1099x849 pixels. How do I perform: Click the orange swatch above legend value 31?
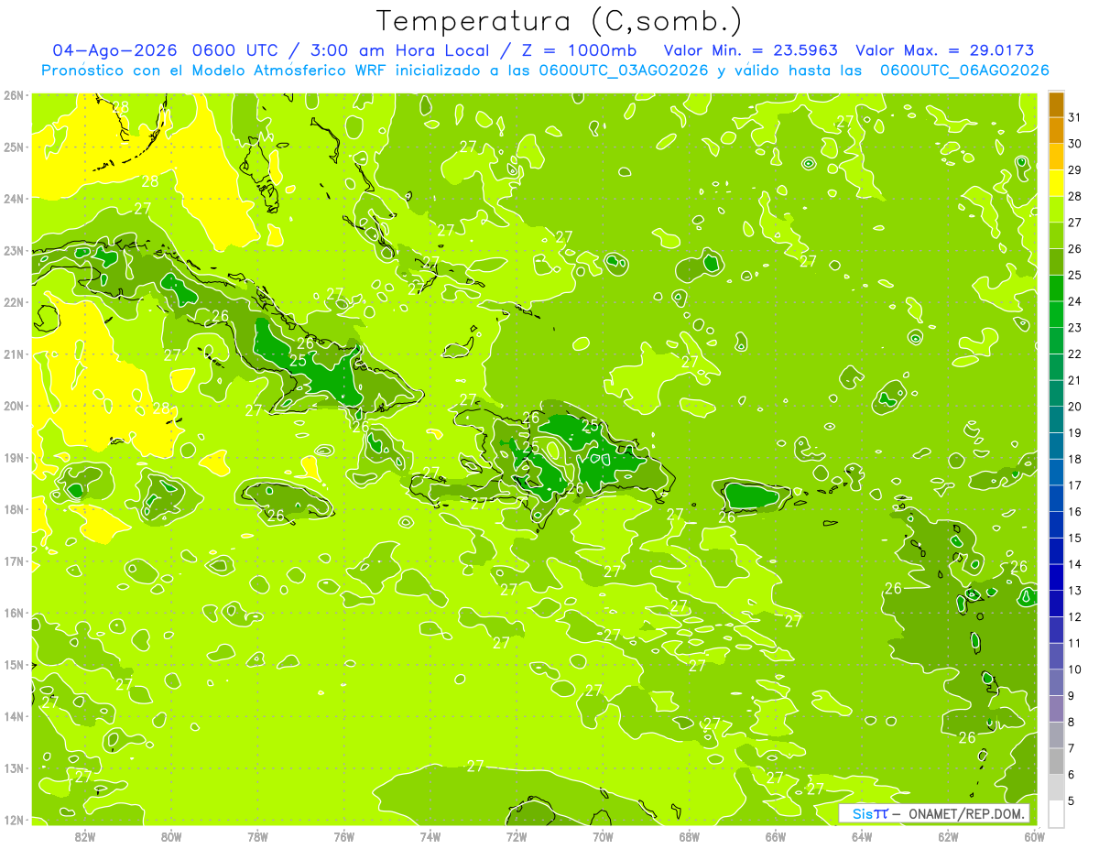1056,105
